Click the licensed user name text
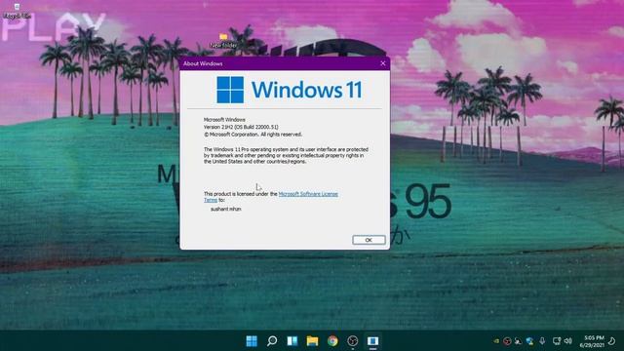This screenshot has width=624, height=351. coord(225,209)
